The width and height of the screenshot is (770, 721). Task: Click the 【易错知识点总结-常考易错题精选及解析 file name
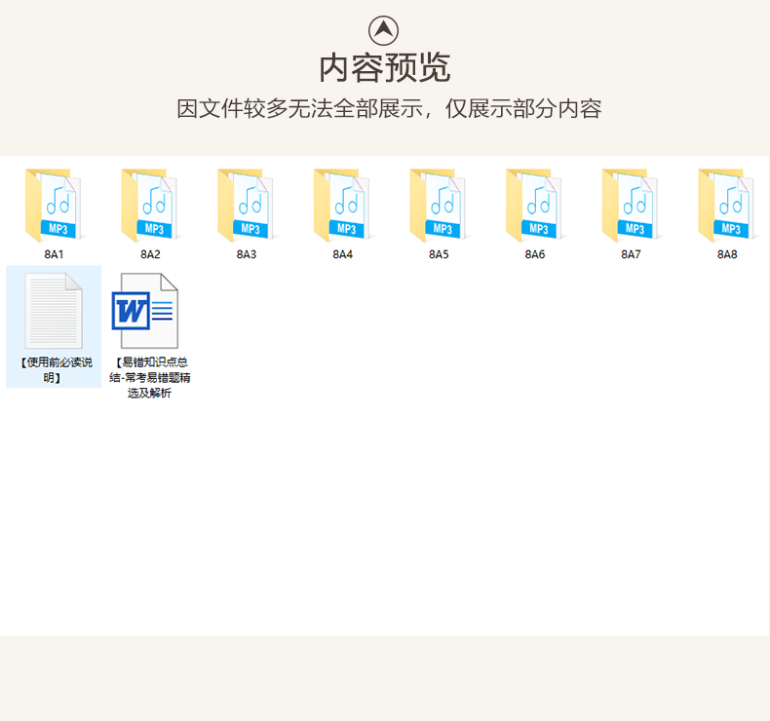pyautogui.click(x=150, y=377)
